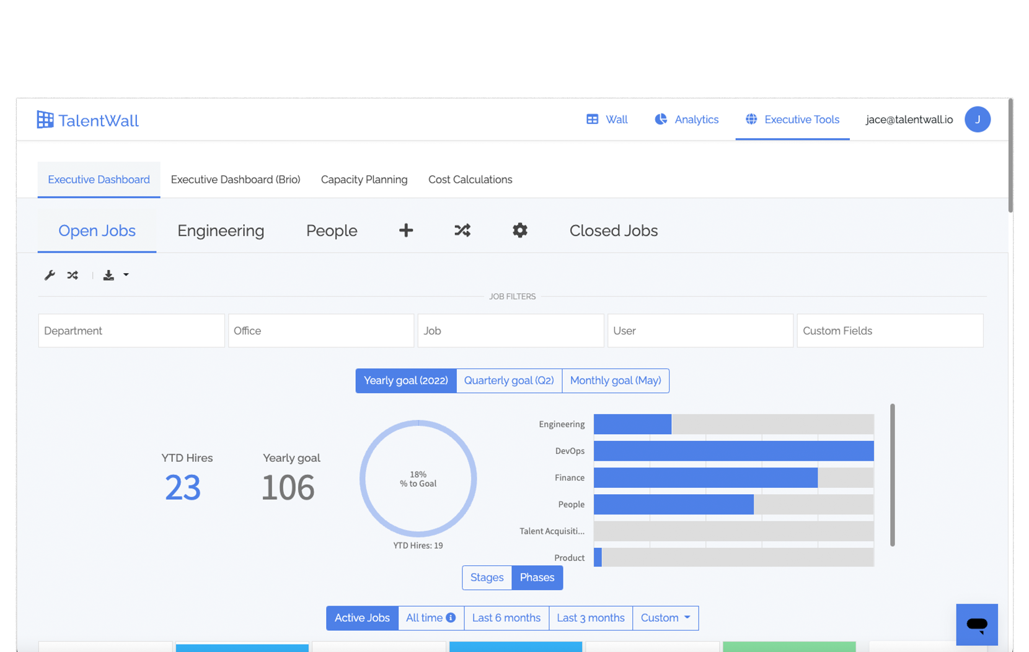Click the wrench configure icon

50,275
